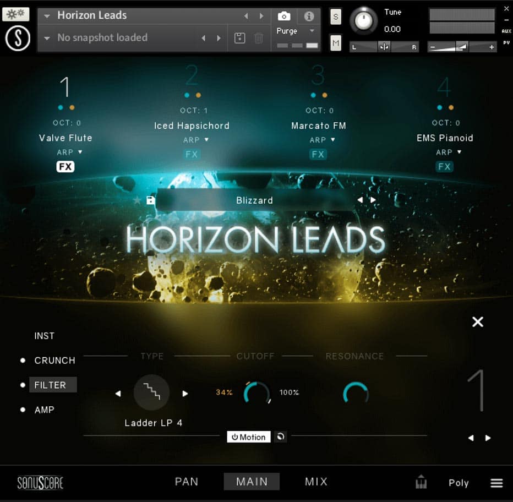The width and height of the screenshot is (513, 502).
Task: Open ARP dropdown under EMS Pianoid
Action: click(x=449, y=152)
